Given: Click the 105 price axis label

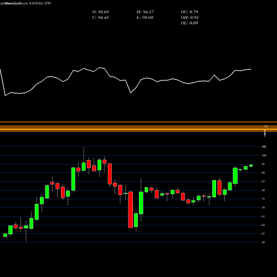Looking at the screenshot, I should (x=264, y=147).
